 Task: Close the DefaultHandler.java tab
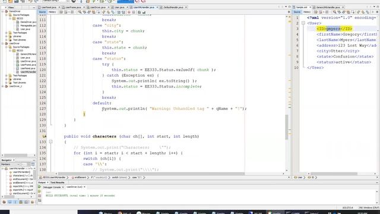tap(186, 7)
